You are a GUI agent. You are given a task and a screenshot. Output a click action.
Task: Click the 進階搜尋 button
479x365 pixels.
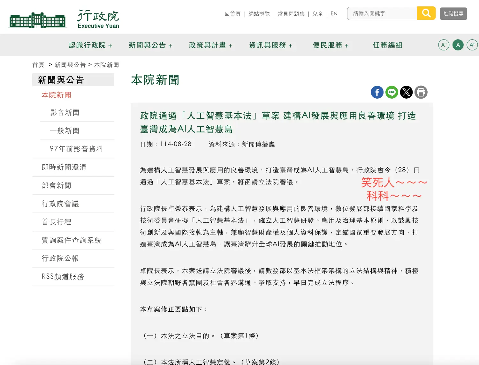[453, 14]
